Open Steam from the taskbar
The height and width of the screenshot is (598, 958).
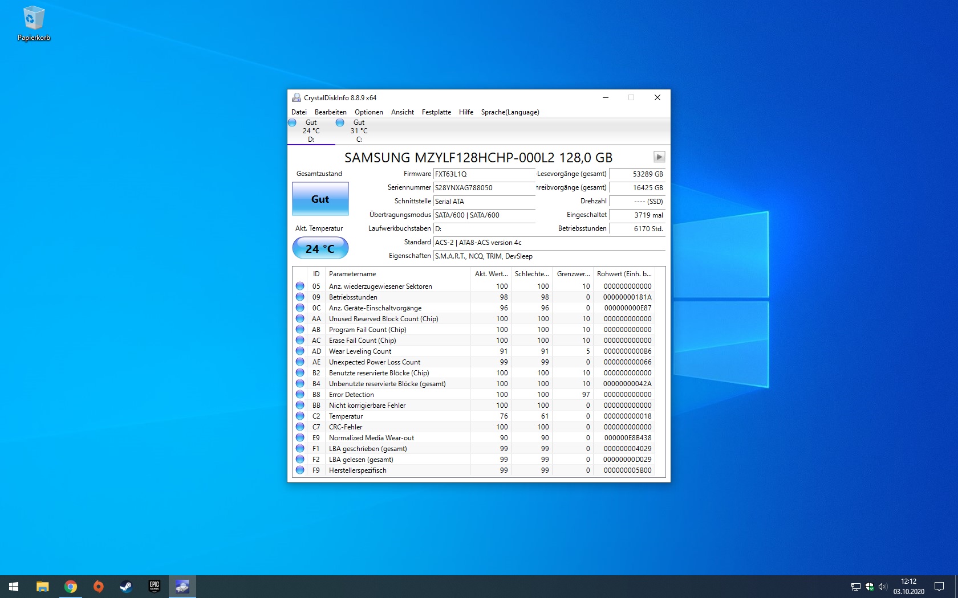coord(126,587)
